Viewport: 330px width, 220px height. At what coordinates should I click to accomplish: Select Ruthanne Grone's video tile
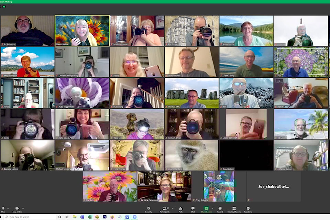(301, 155)
